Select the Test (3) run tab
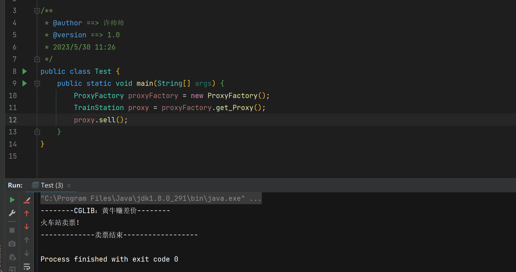 [x=52, y=185]
